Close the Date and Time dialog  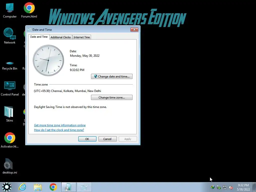(134, 29)
